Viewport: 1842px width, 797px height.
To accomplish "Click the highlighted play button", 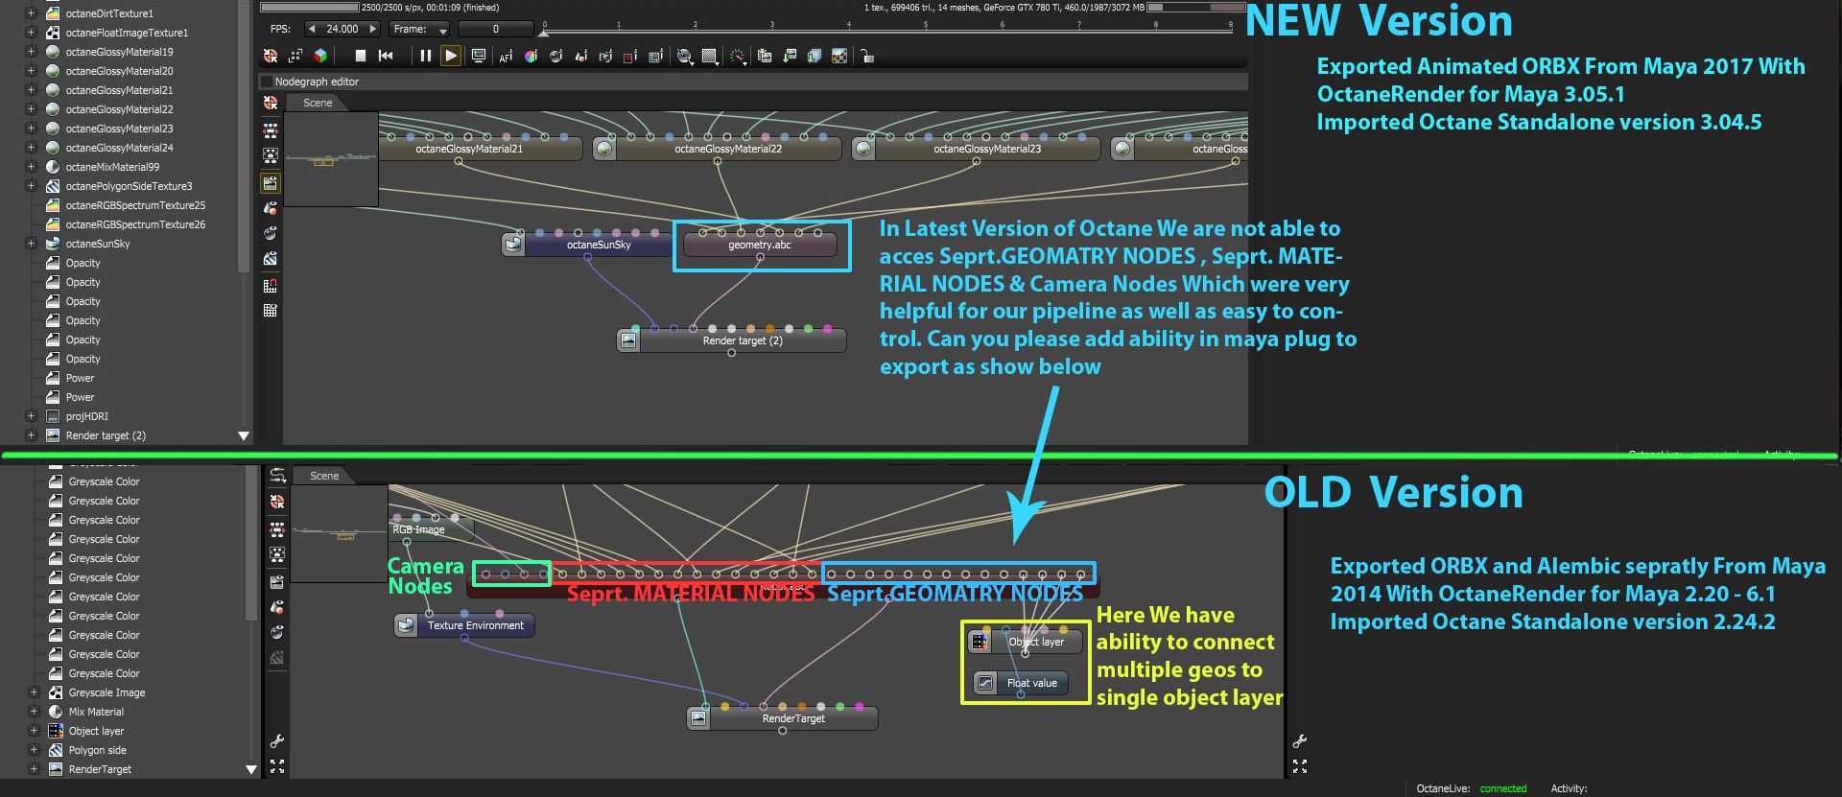I will pos(450,56).
